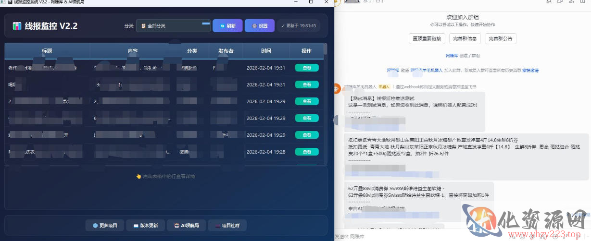Click 完善群公告 in the chat window
Screen dimensions: 591x241
click(501, 38)
